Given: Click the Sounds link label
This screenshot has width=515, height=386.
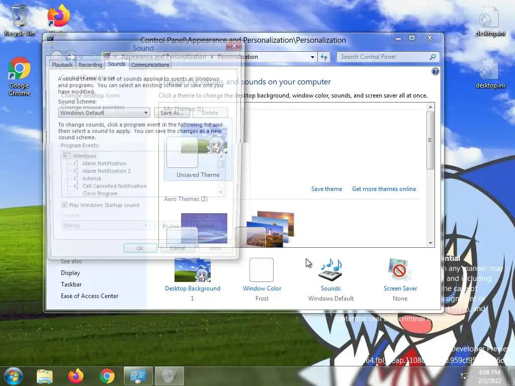Looking at the screenshot, I should tap(330, 288).
